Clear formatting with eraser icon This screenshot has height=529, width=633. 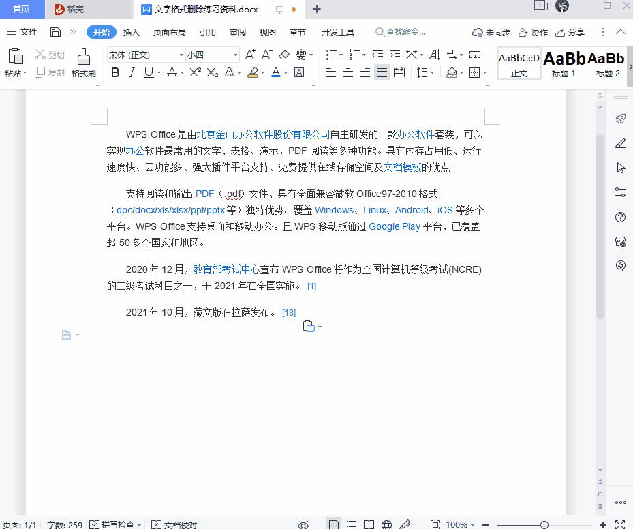(x=284, y=55)
